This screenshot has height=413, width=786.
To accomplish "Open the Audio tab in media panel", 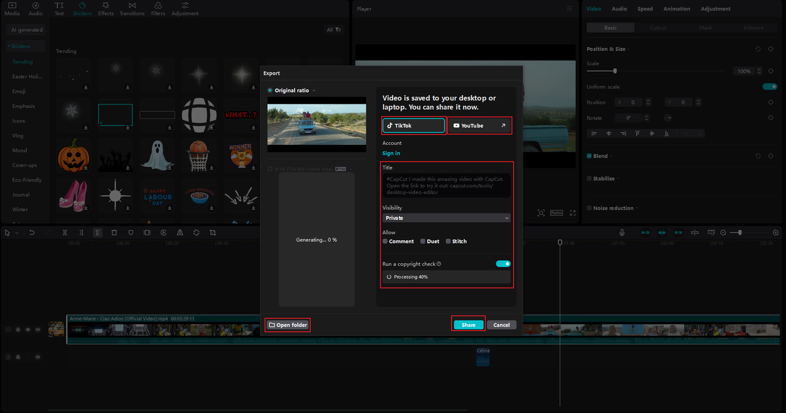I will (36, 9).
